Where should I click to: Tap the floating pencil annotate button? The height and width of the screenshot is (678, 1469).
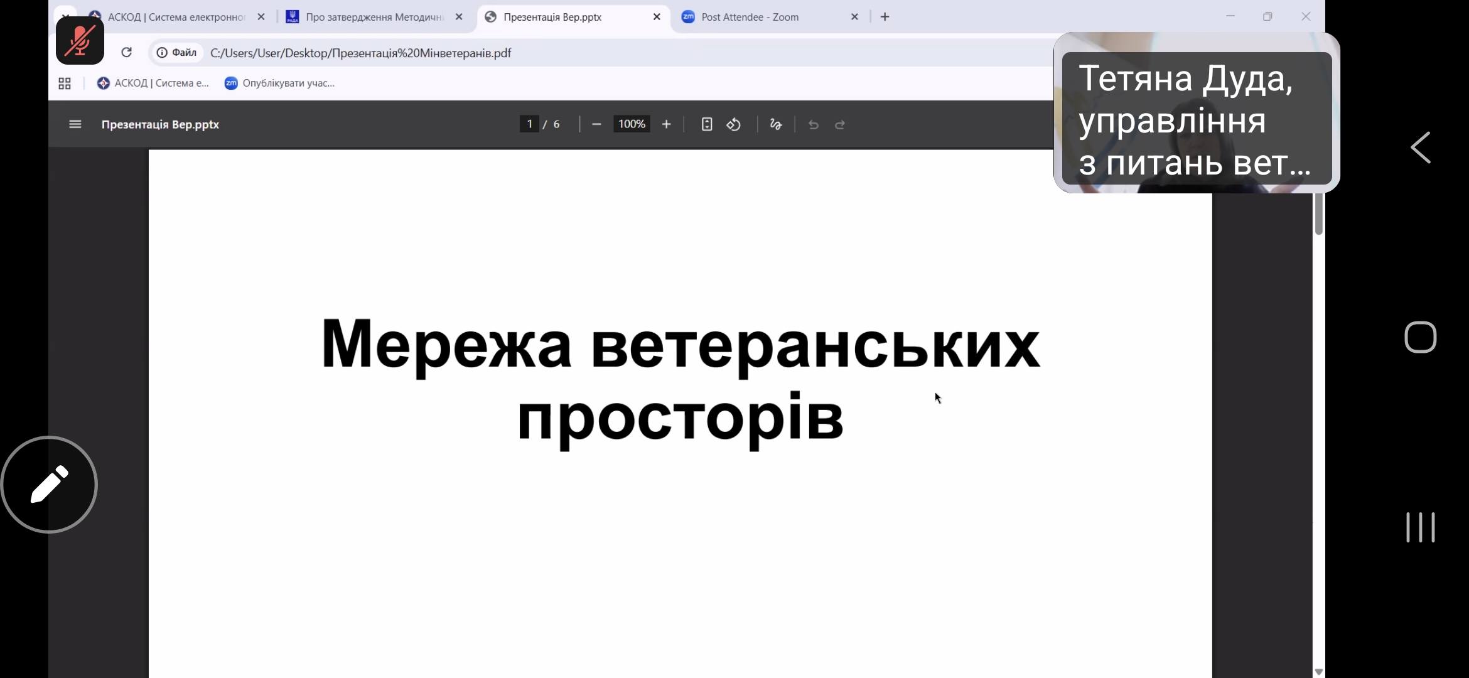[49, 485]
